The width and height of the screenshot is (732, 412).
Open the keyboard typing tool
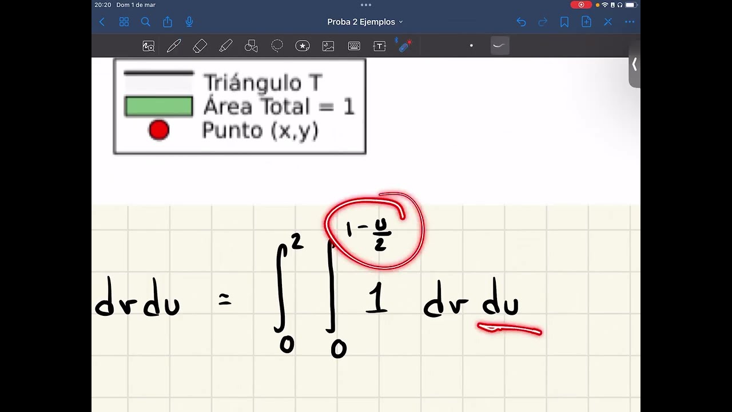354,46
